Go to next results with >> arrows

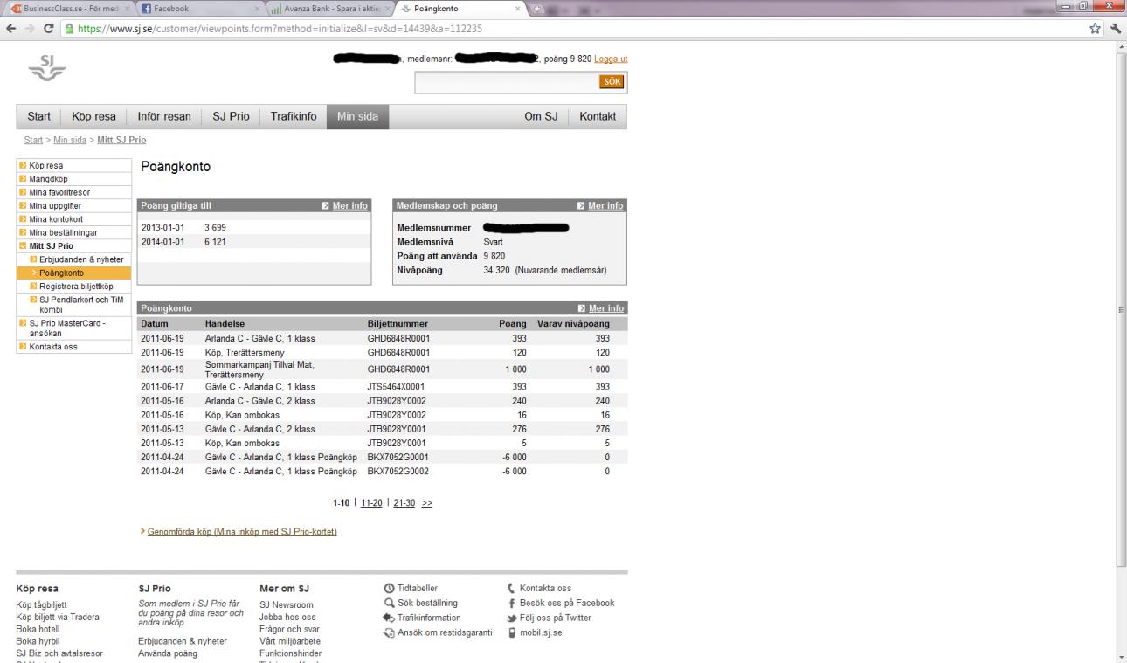427,503
